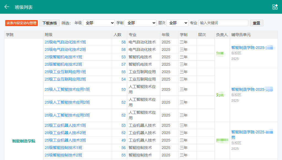This screenshot has width=282, height=160.
Task: Open class 25级工业机器人技术3班
Action: coord(65,140)
